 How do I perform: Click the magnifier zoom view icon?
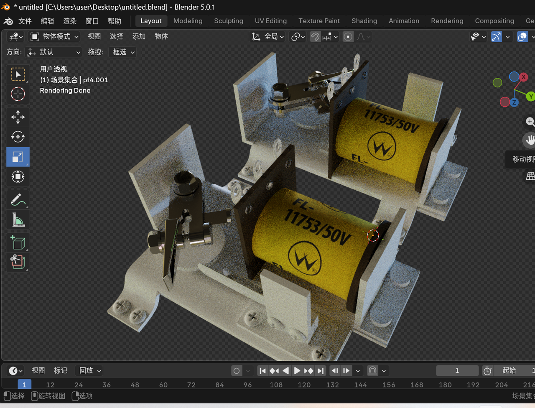530,122
